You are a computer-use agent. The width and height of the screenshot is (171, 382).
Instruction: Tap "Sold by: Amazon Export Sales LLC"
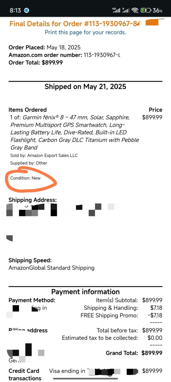click(44, 155)
